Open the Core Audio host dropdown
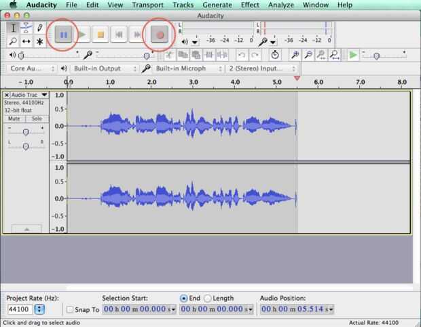This screenshot has height=327, width=421. (x=32, y=68)
